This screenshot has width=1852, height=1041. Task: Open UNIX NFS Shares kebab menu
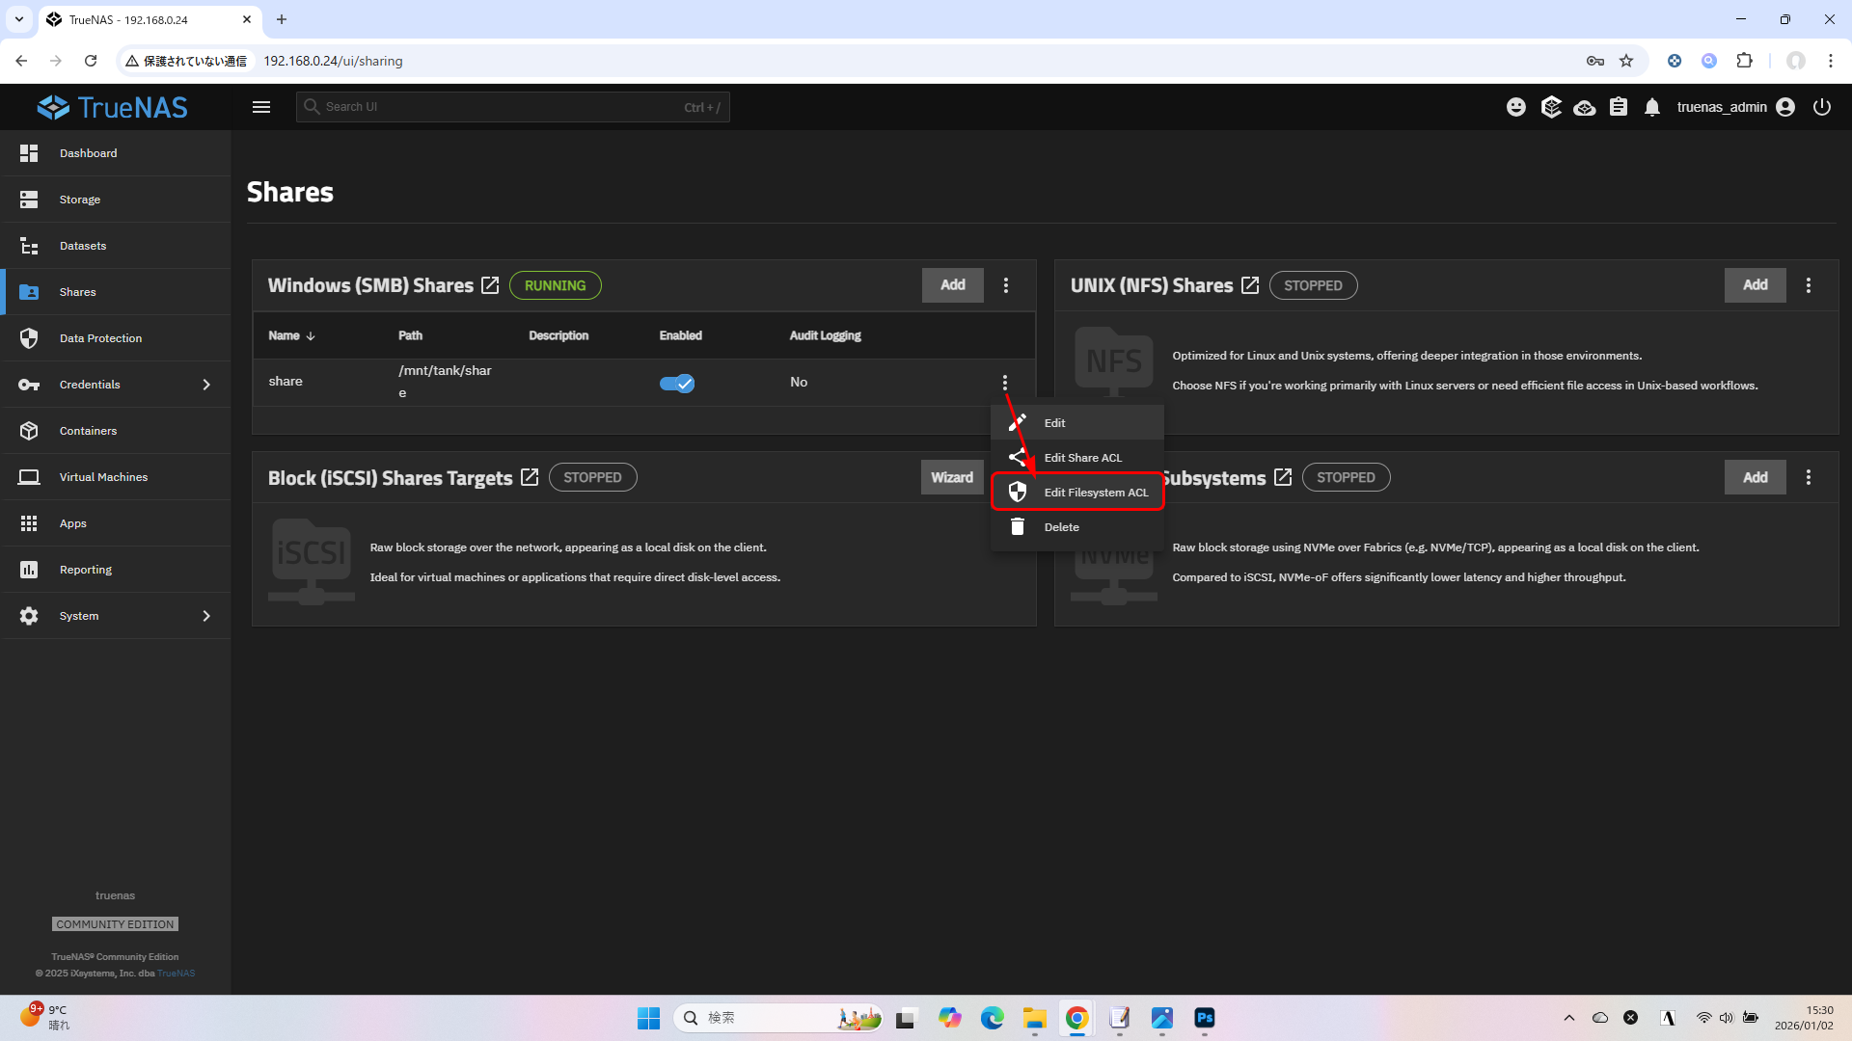click(x=1809, y=285)
